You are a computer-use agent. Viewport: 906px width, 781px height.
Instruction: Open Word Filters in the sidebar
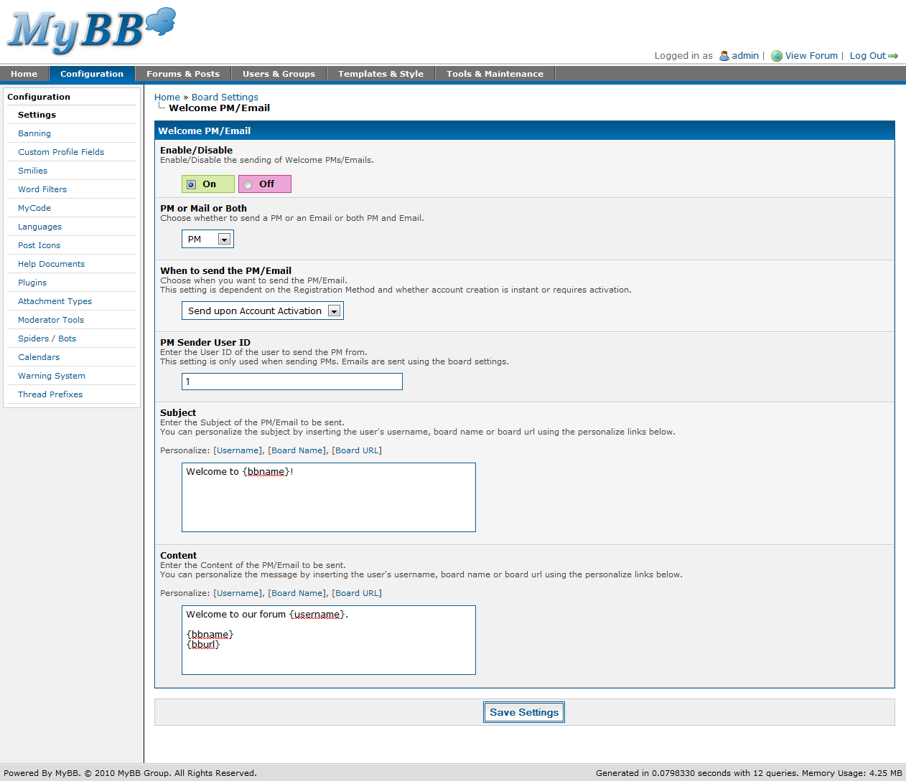42,189
